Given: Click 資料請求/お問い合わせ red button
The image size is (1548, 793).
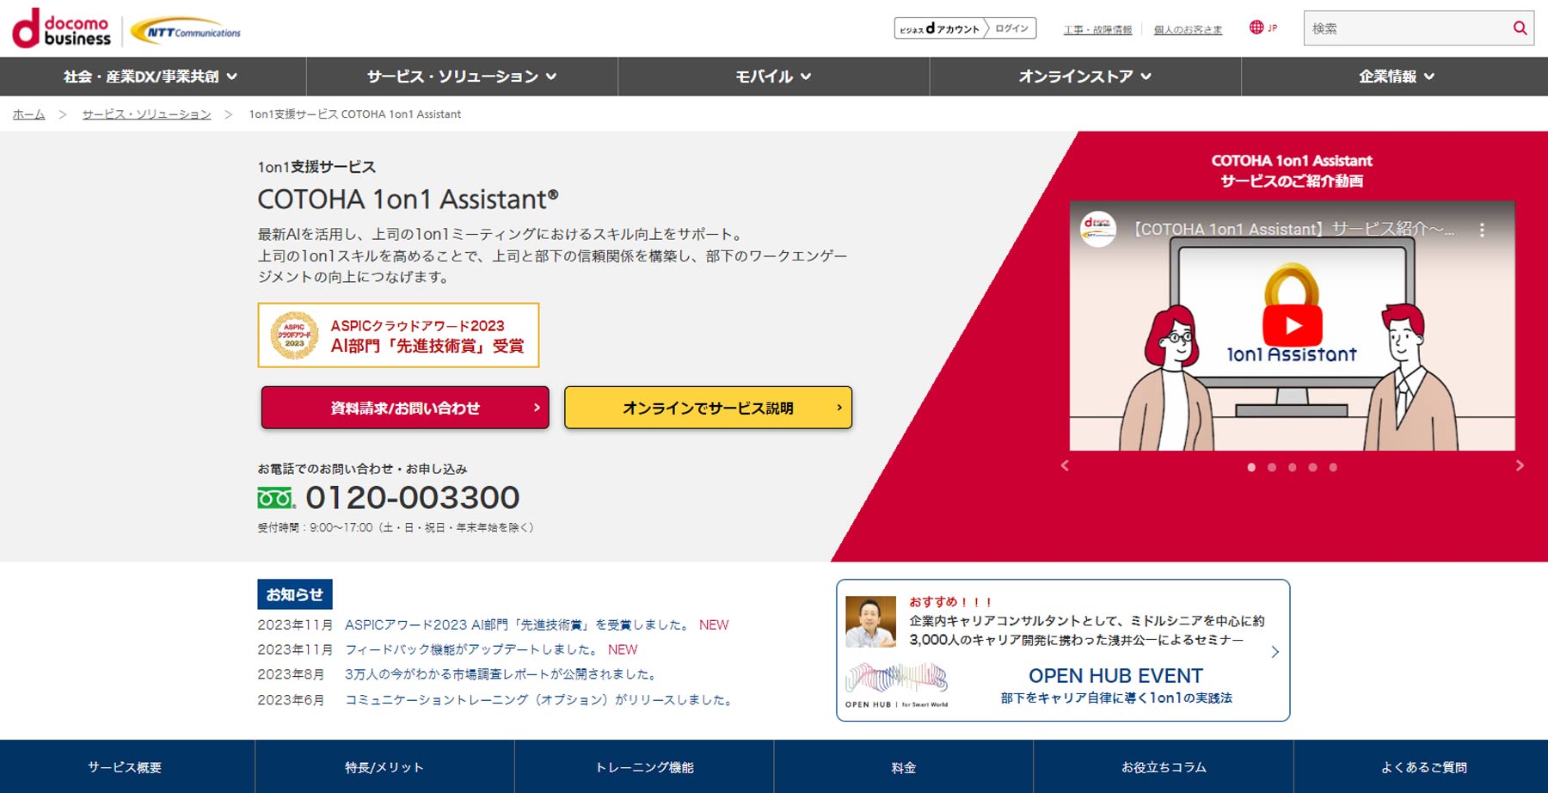Looking at the screenshot, I should 405,408.
